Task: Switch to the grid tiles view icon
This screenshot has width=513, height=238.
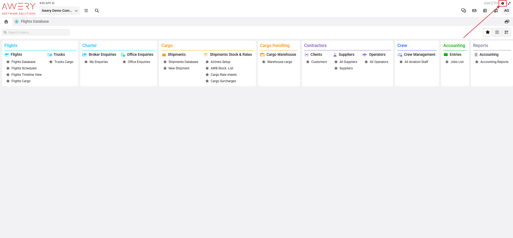Action: click(506, 32)
